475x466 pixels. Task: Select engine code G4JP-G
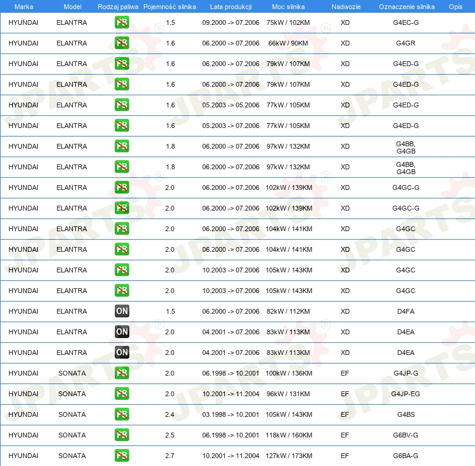click(x=406, y=373)
